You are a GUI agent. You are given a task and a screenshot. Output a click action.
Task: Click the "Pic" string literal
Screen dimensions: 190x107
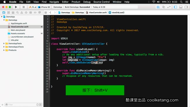[101, 57]
